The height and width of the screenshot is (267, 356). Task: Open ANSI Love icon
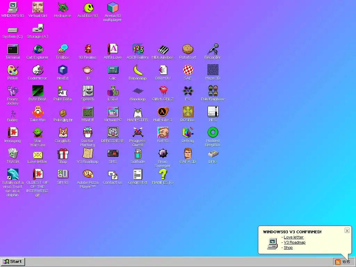click(x=113, y=49)
